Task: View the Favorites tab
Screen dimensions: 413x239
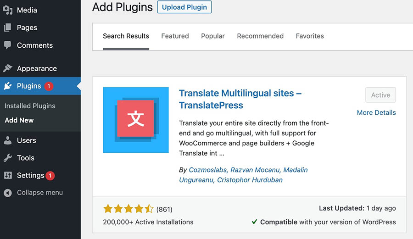Action: click(310, 36)
